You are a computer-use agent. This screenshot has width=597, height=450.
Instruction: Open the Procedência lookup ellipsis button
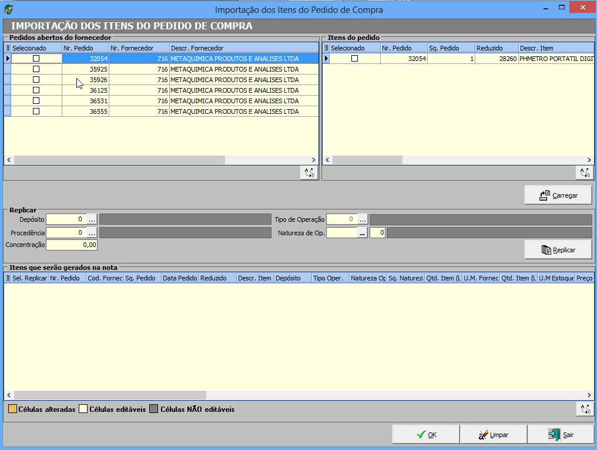(x=92, y=232)
